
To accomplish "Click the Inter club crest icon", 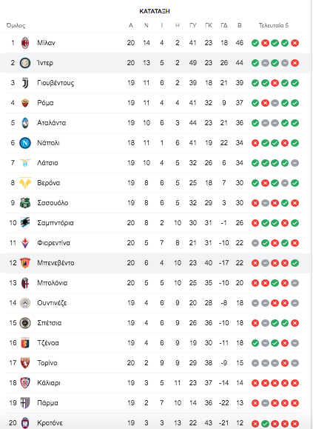I will [25, 63].
